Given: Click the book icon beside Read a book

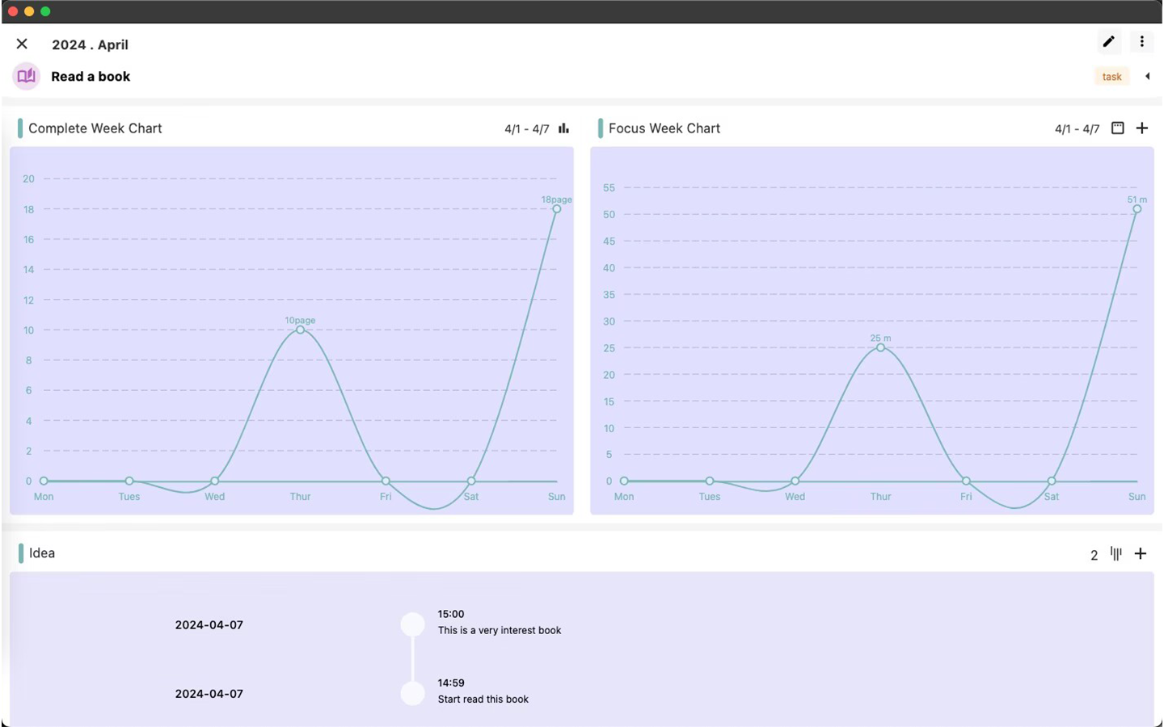Looking at the screenshot, I should 27,76.
